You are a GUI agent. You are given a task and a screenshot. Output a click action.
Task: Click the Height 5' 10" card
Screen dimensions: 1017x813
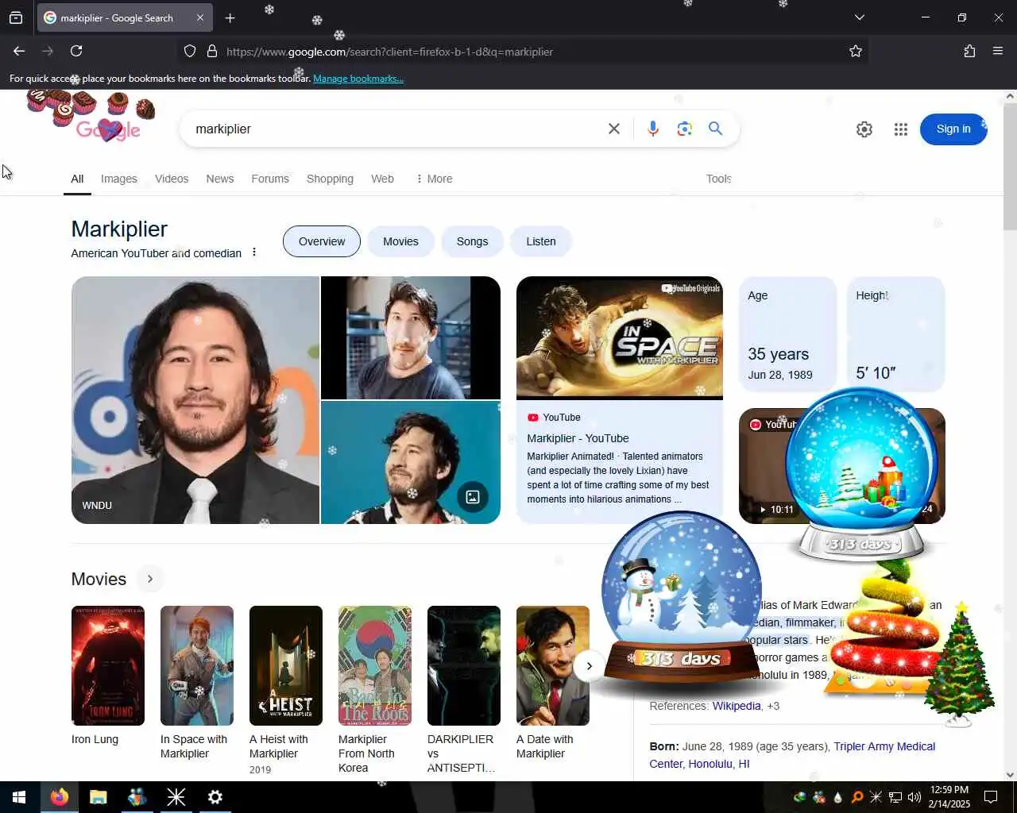point(896,334)
